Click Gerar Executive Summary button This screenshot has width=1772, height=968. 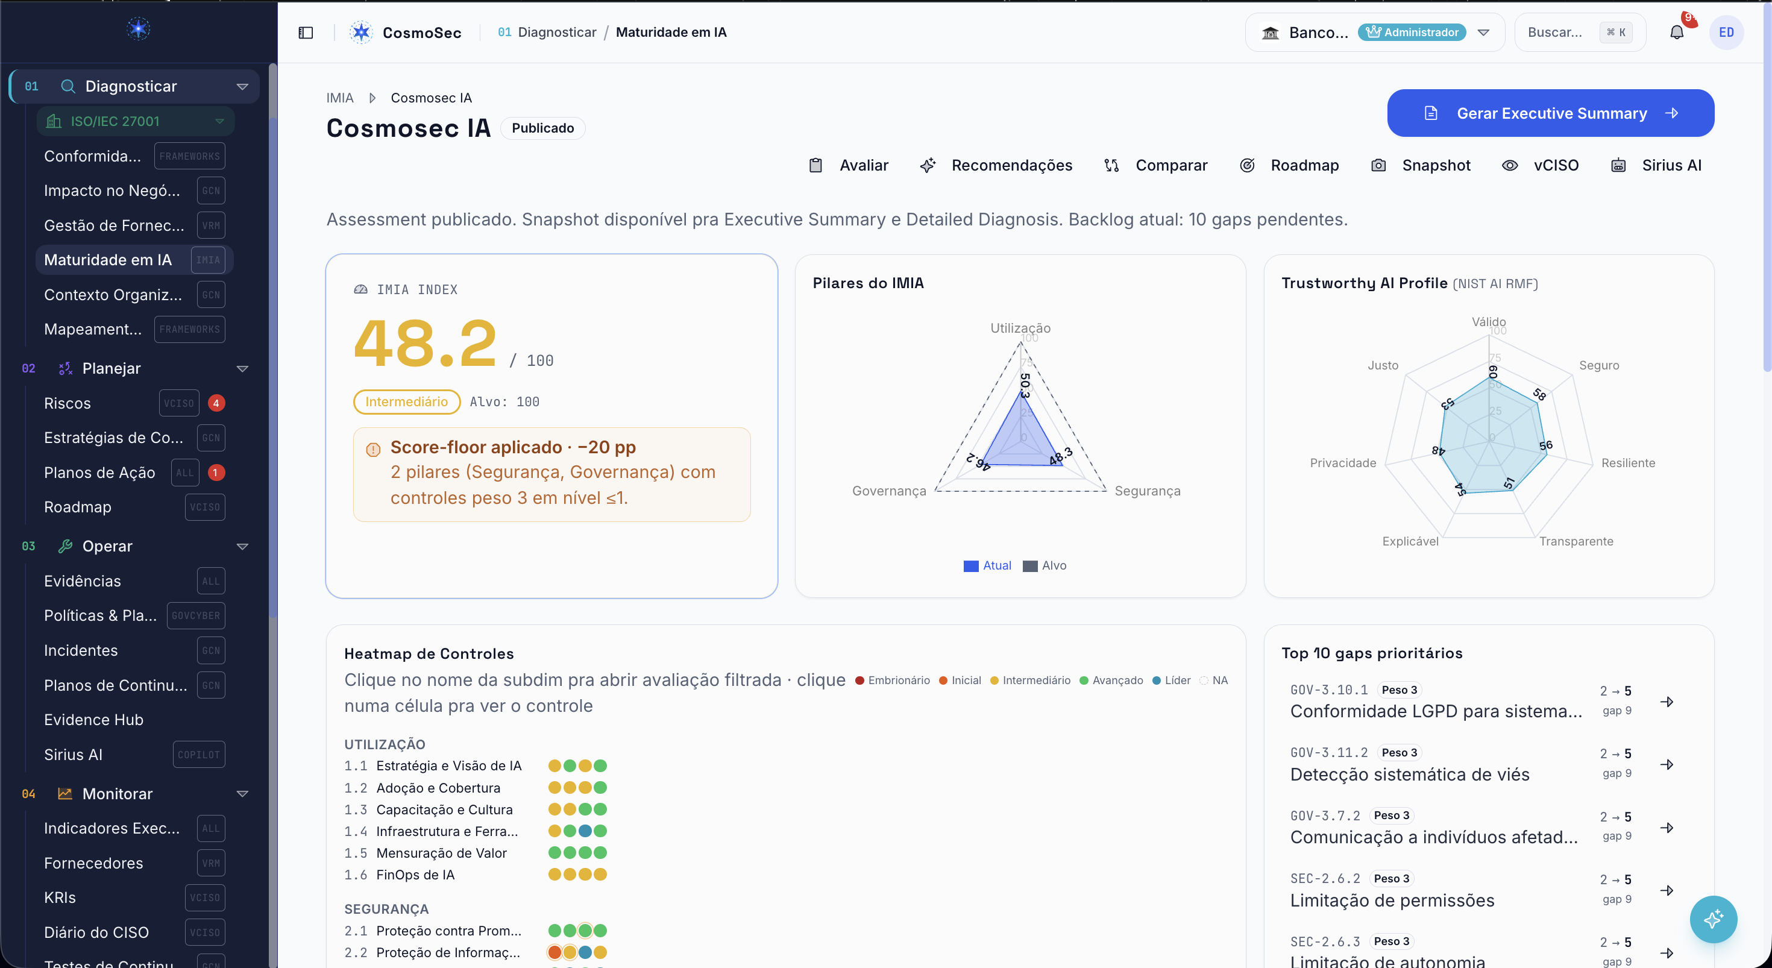[1550, 113]
